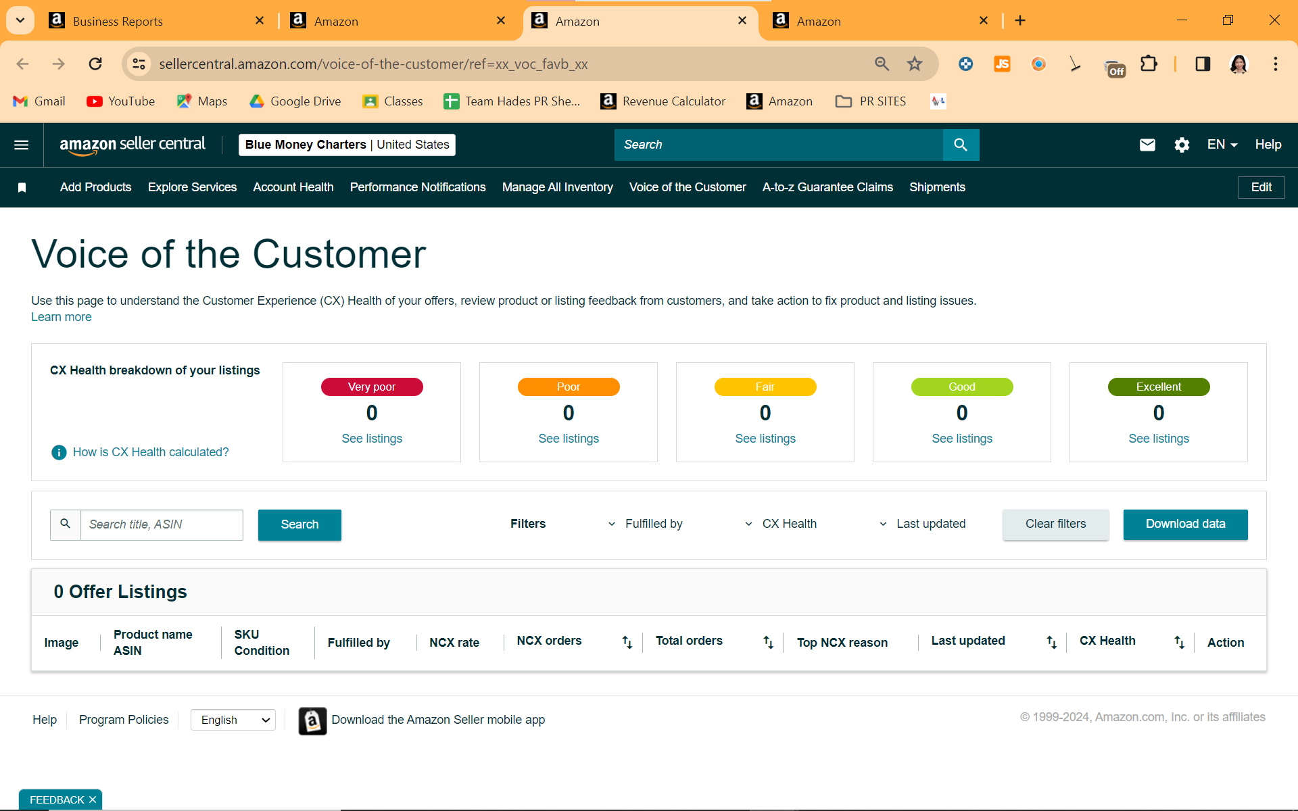Viewport: 1298px width, 811px height.
Task: Go back using the browser back arrow
Action: coord(22,64)
